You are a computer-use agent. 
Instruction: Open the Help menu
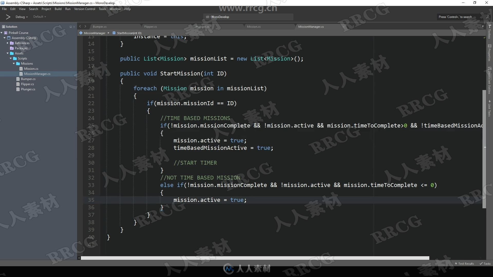[x=127, y=9]
